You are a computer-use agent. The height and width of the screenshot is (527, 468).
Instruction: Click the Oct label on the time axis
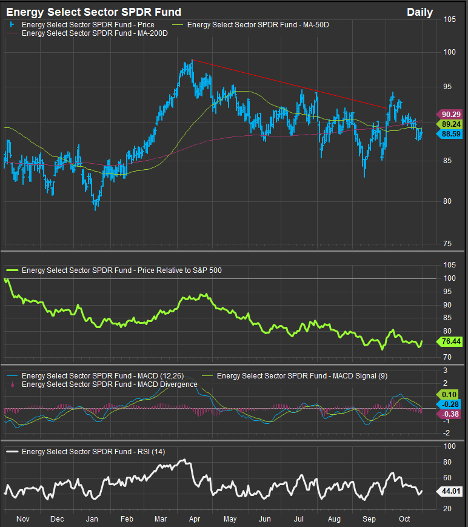(404, 519)
